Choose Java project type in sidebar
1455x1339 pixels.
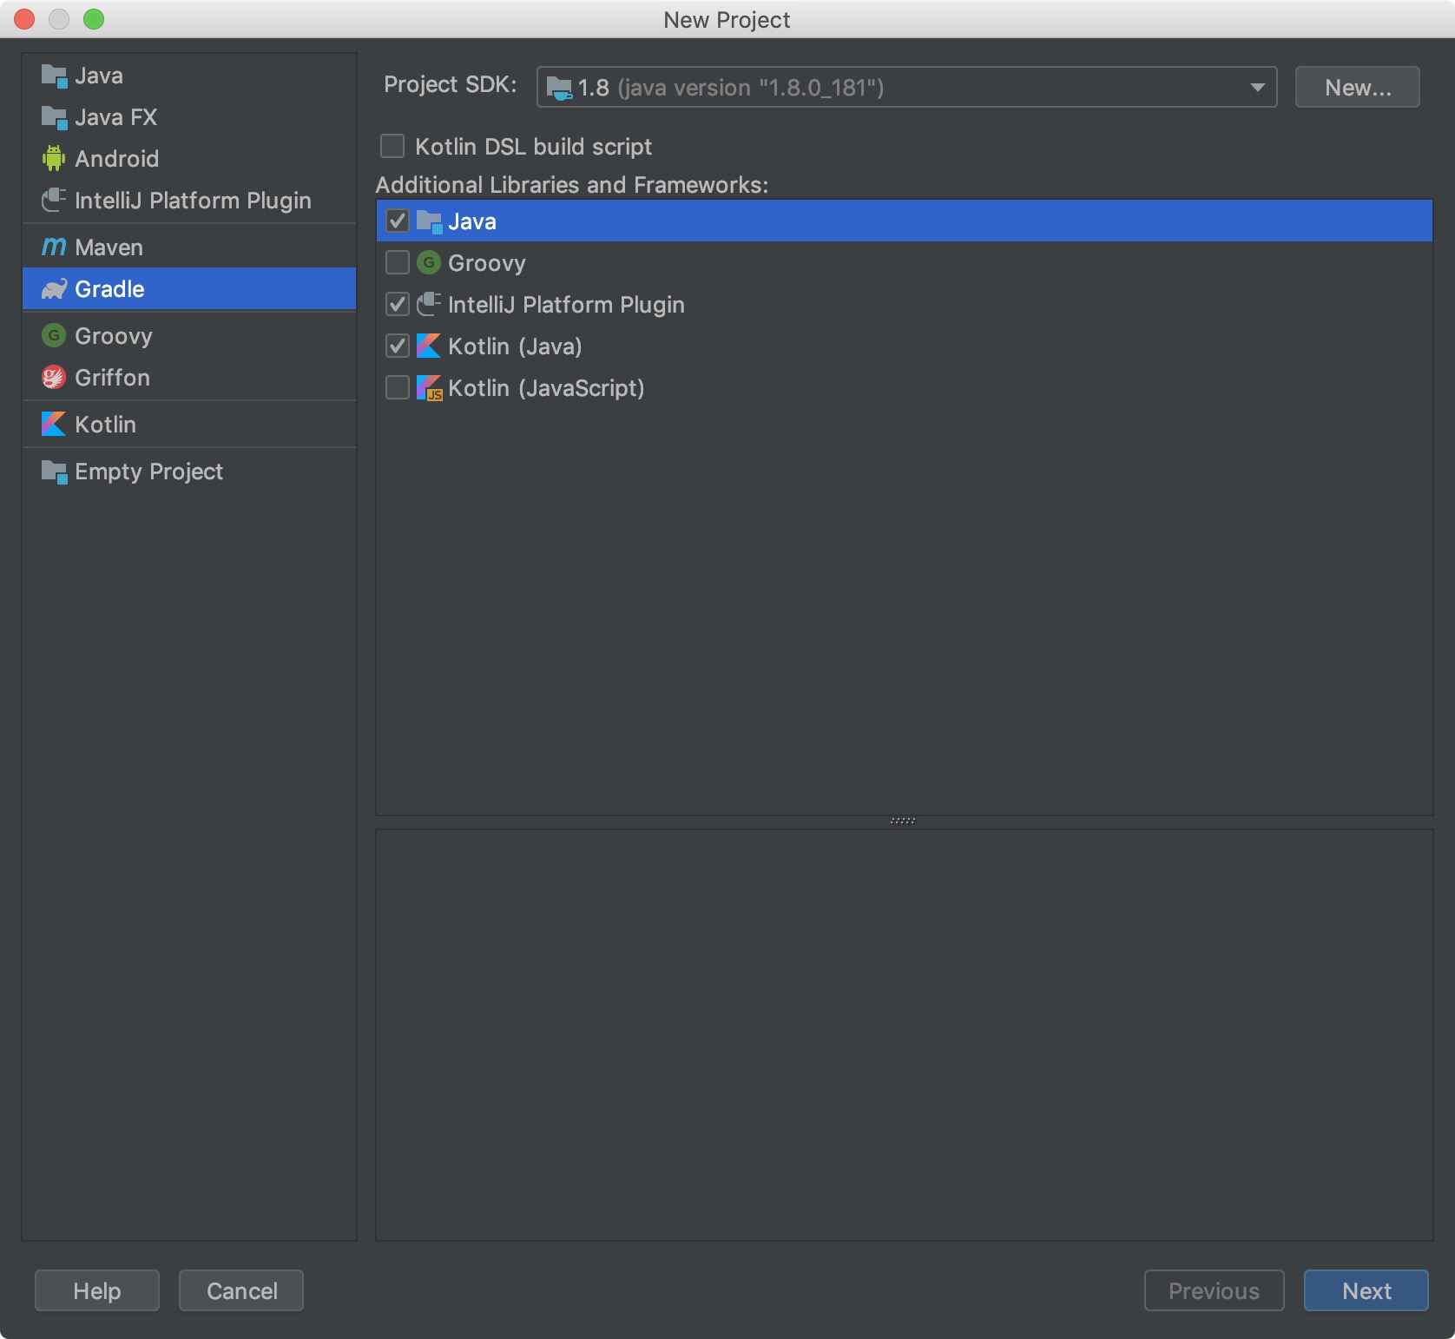point(99,76)
